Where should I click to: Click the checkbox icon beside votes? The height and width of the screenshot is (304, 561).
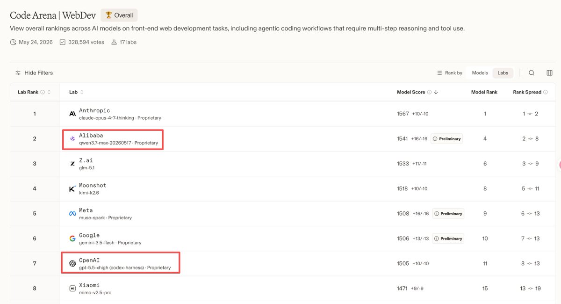[63, 42]
